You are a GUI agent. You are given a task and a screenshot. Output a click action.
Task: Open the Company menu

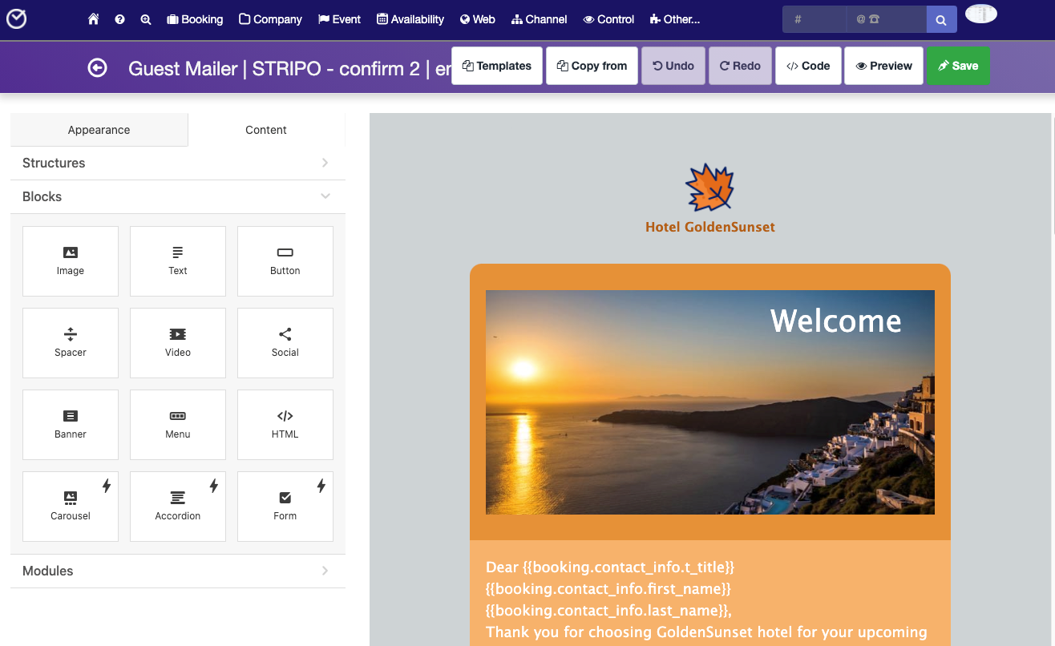tap(270, 19)
